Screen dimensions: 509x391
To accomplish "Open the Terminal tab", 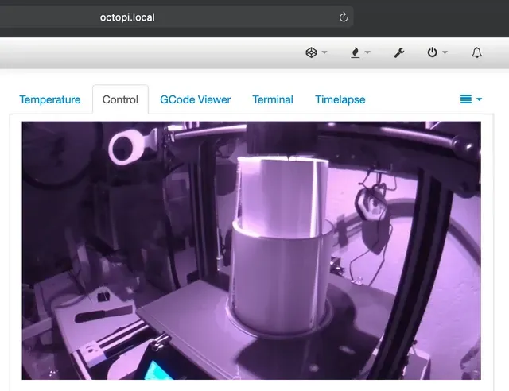I will [273, 99].
